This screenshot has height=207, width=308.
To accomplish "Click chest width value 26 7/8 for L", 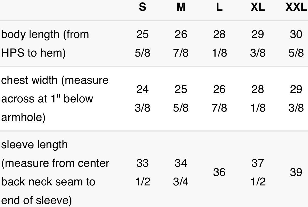I will [x=219, y=99].
